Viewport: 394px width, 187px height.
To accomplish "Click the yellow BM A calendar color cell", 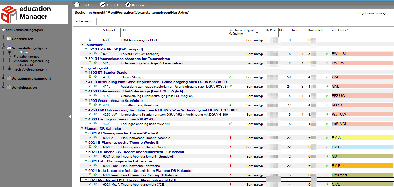I will pyautogui.click(x=362, y=138).
